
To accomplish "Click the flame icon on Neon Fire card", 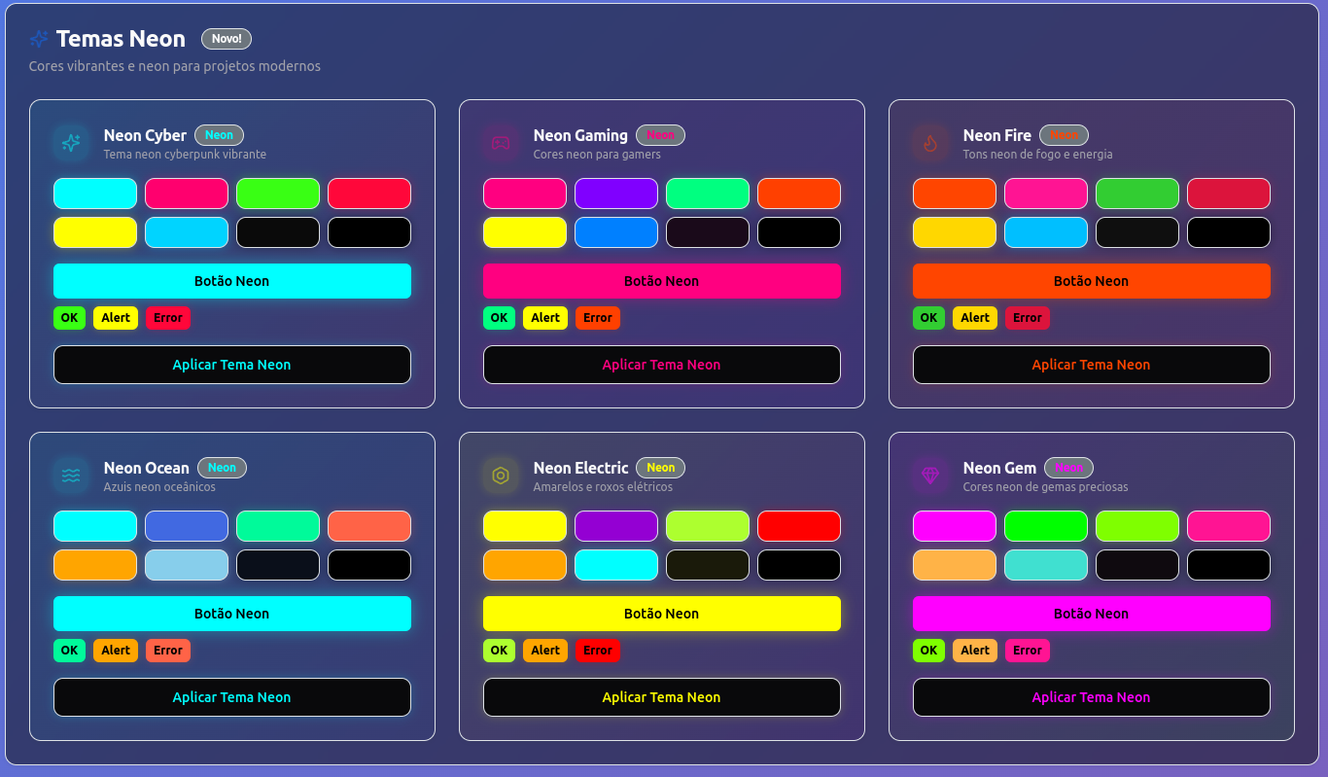I will click(x=929, y=143).
